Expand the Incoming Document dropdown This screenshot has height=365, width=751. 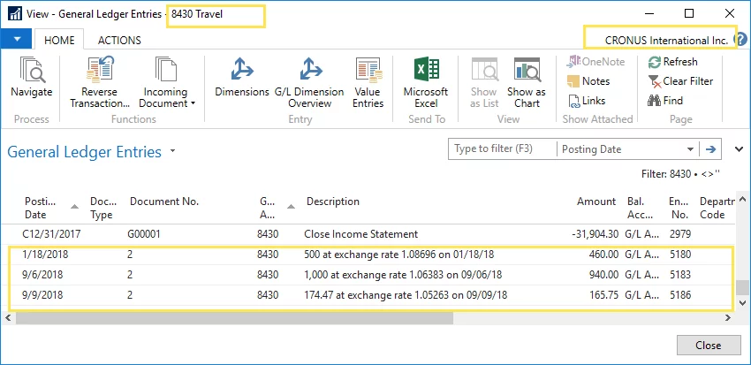click(193, 103)
